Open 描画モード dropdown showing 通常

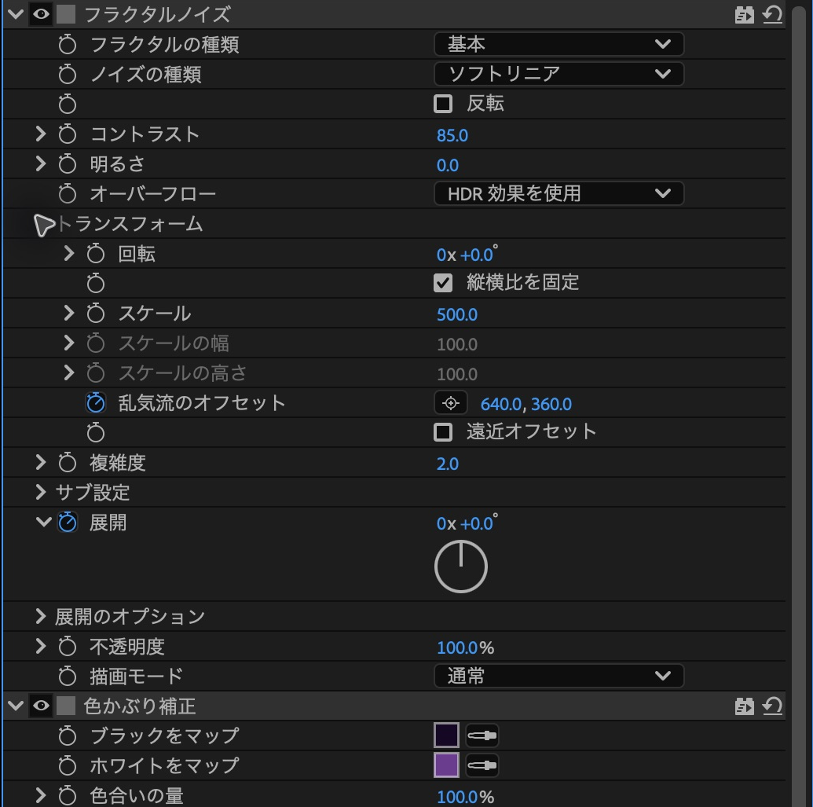click(558, 676)
